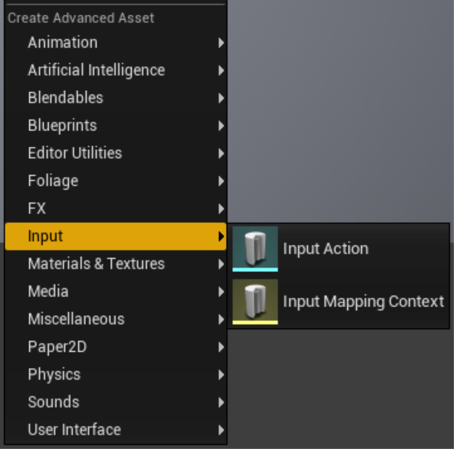Expand the arrow beside Artificial Intelligence
This screenshot has width=454, height=449.
click(221, 70)
